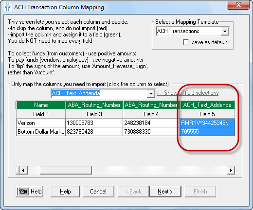This screenshot has width=253, height=210.
Task: Click the 130009783 cell
Action: coord(94,123)
